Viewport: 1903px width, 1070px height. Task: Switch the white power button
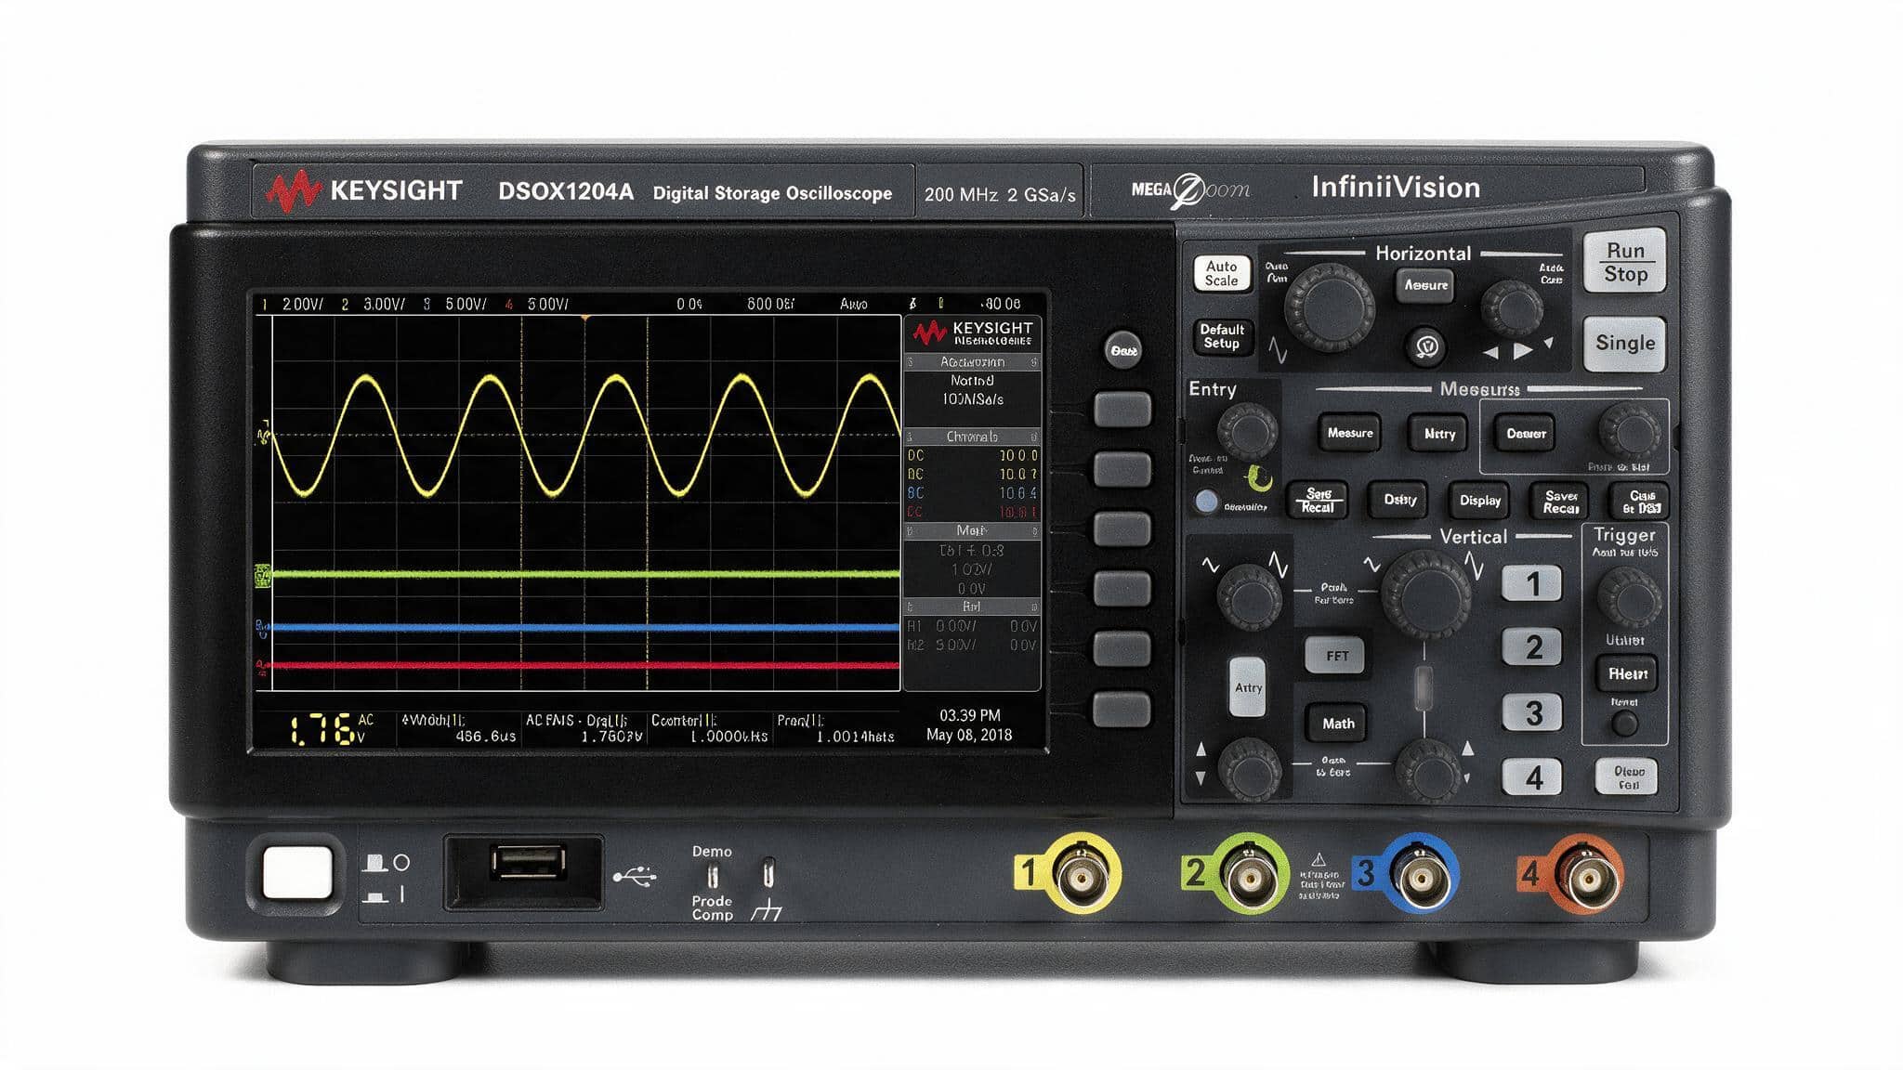pyautogui.click(x=297, y=873)
